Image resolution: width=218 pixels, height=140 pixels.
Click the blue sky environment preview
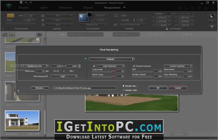pyautogui.click(x=84, y=18)
